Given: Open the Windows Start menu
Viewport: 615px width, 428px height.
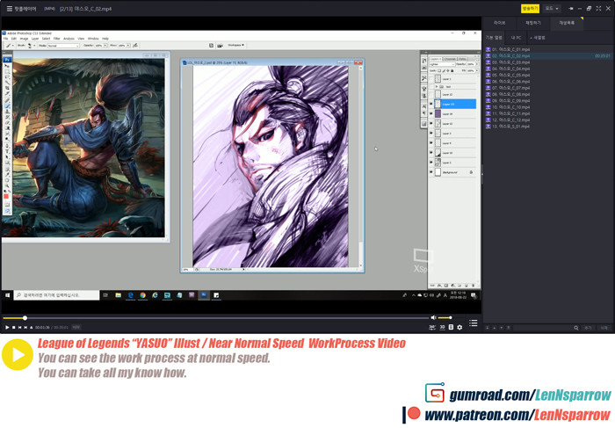Looking at the screenshot, I should coord(7,295).
